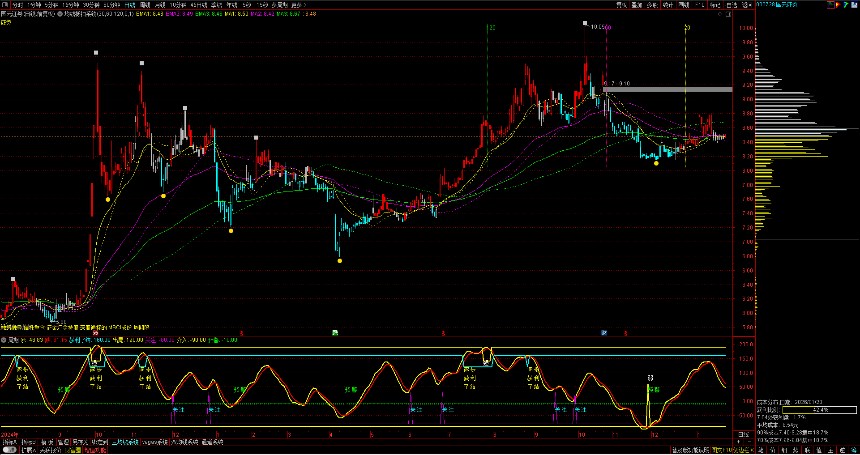Click the picture icon at far top right

(x=855, y=5)
